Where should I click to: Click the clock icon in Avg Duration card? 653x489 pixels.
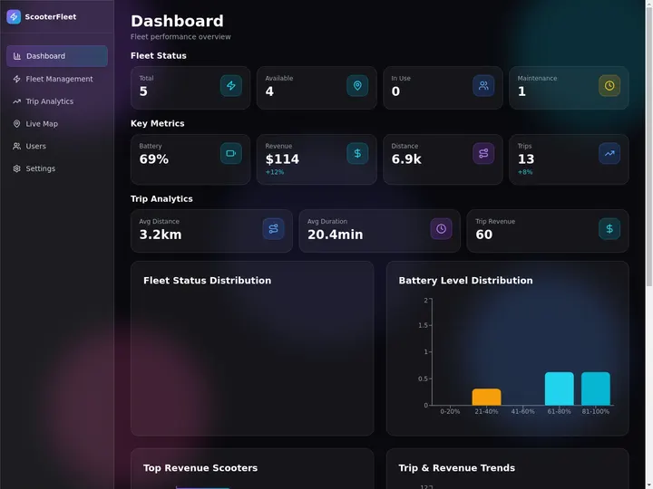coord(441,229)
